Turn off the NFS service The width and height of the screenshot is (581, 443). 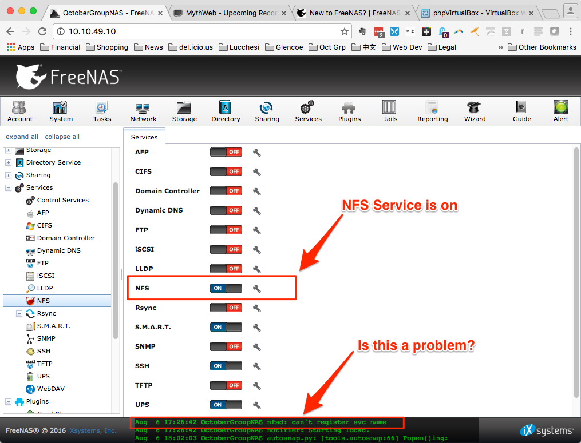(x=226, y=288)
